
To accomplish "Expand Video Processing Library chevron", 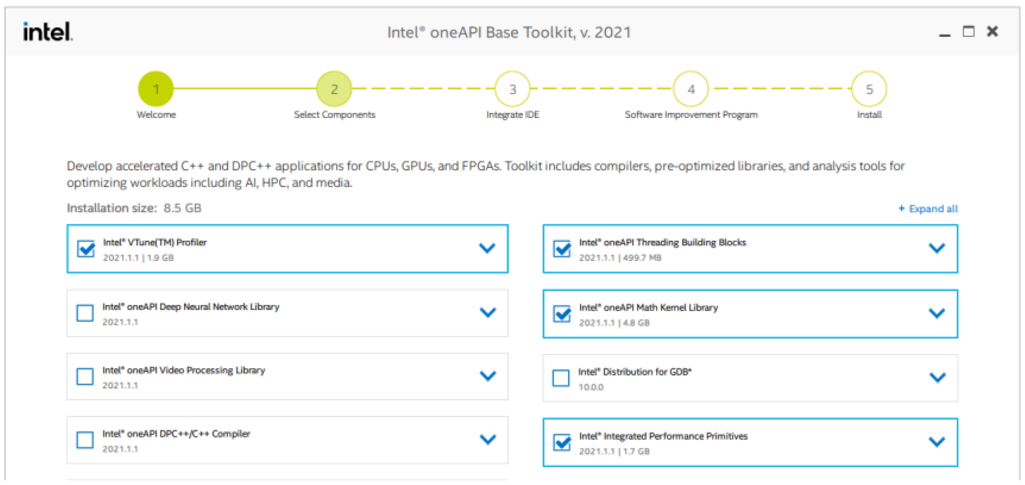I will 487,376.
